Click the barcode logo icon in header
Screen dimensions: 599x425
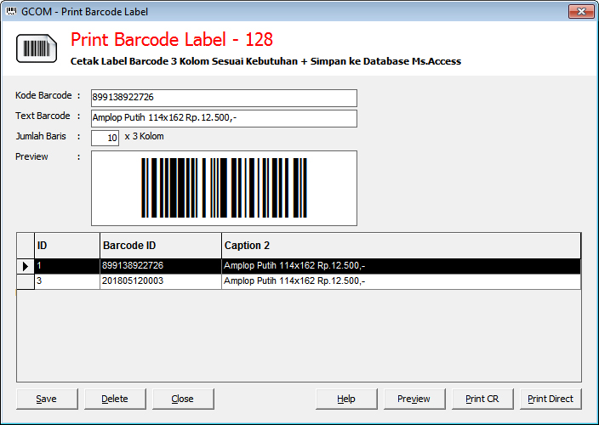pyautogui.click(x=36, y=48)
